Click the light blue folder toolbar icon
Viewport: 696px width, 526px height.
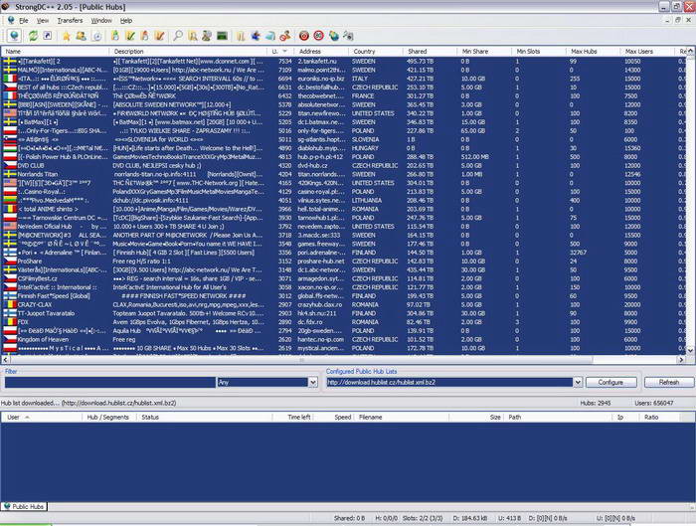coord(269,36)
